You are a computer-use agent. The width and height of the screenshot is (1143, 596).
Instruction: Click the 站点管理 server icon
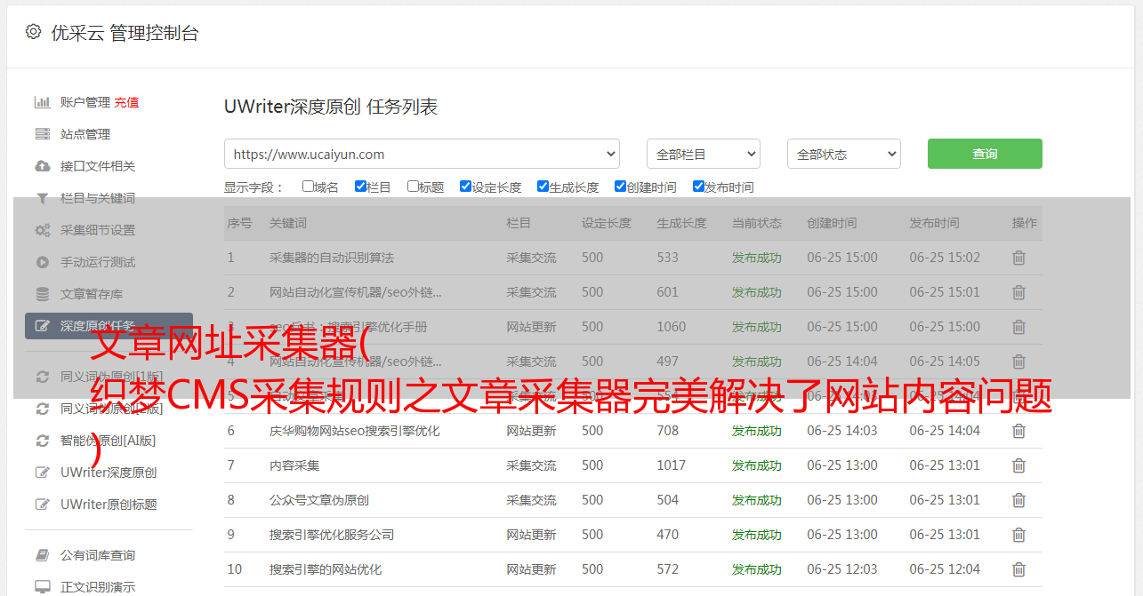pos(42,134)
